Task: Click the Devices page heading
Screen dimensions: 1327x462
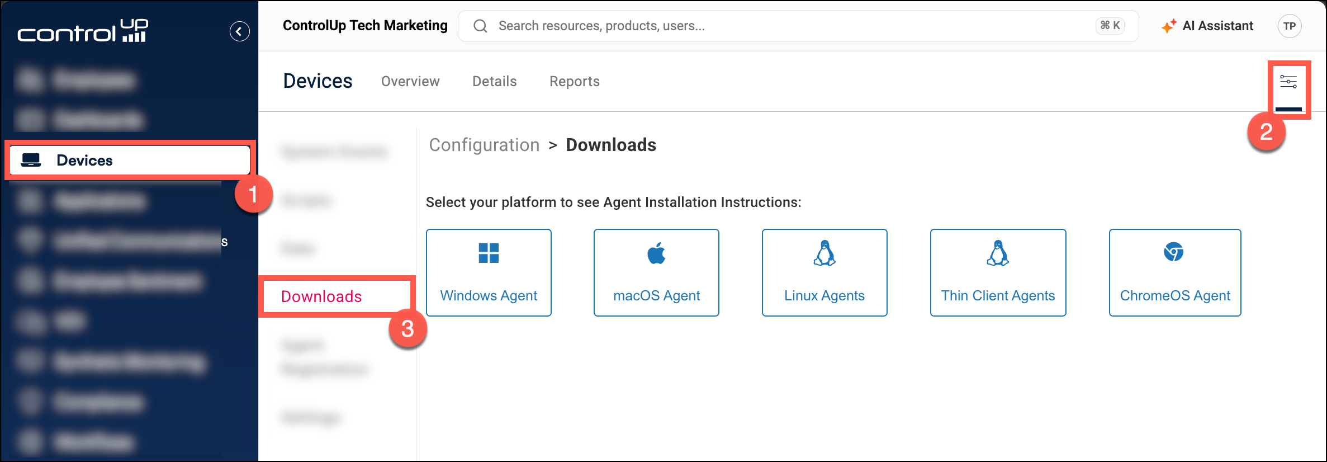Action: 317,81
